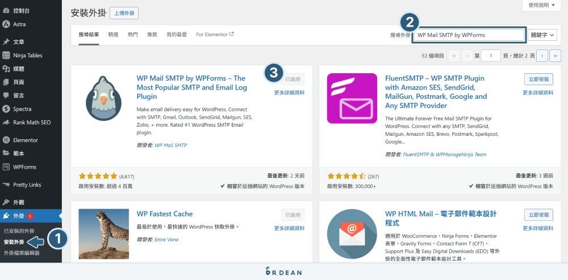The height and width of the screenshot is (280, 568).
Task: Open Rank Math SEO menu label
Action: [x=32, y=123]
